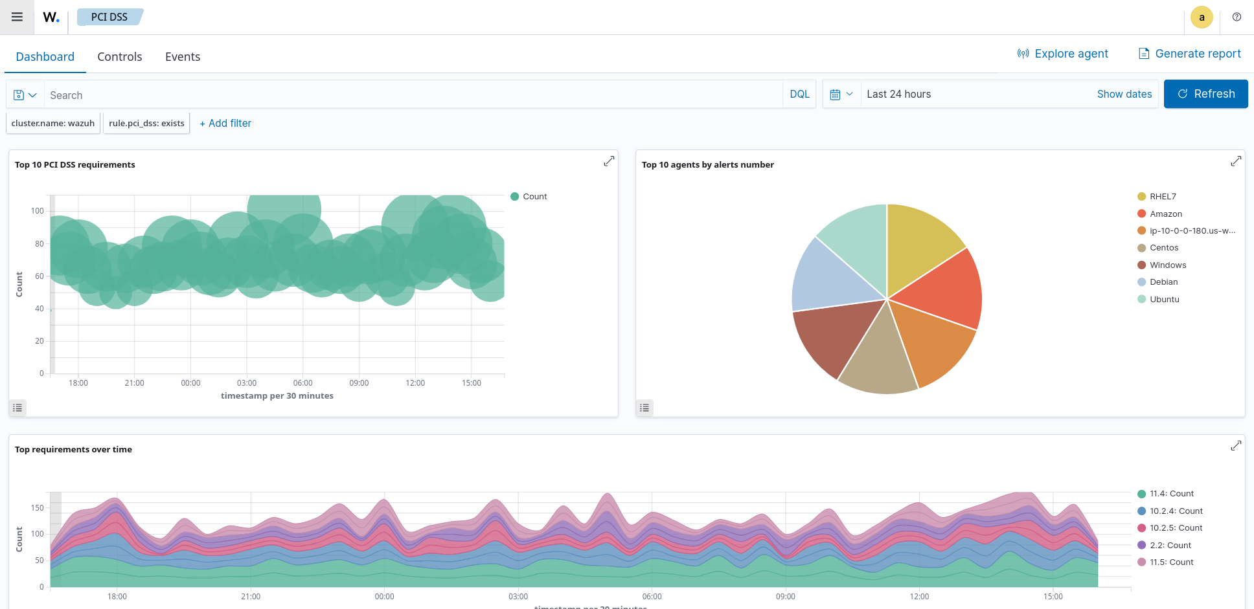Click the Wazuh logo home icon
This screenshot has width=1254, height=609.
51,17
